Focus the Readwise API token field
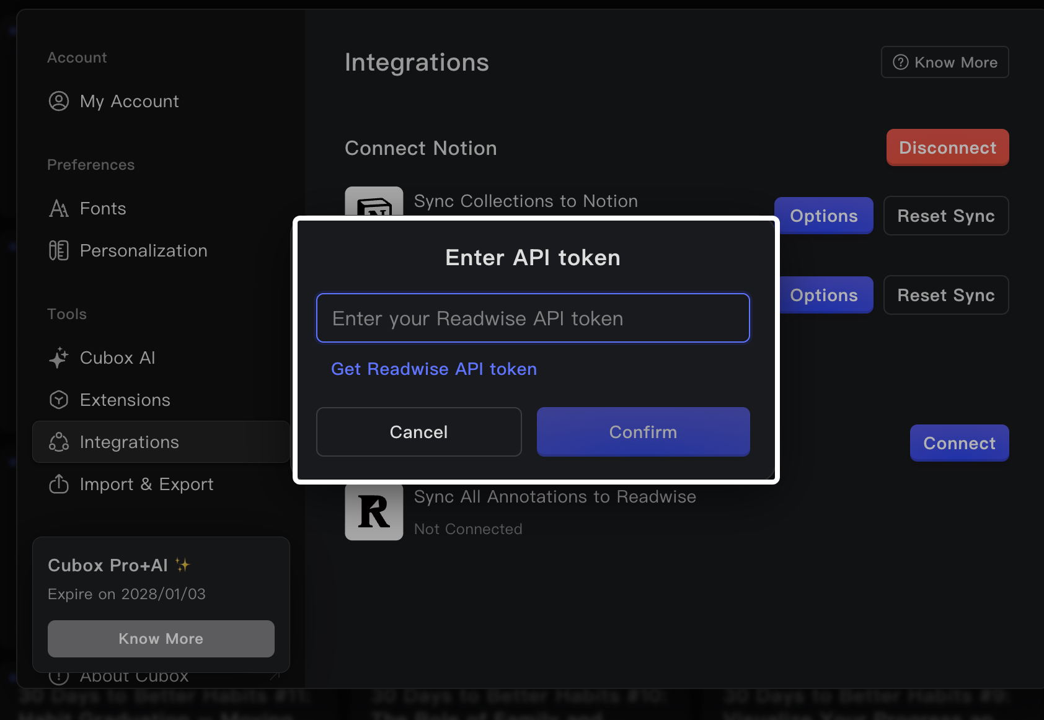The width and height of the screenshot is (1044, 720). click(x=533, y=318)
